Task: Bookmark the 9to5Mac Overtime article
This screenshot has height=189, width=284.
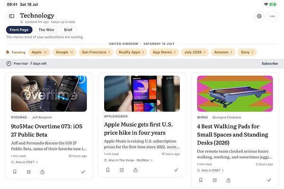Action: coord(15,172)
